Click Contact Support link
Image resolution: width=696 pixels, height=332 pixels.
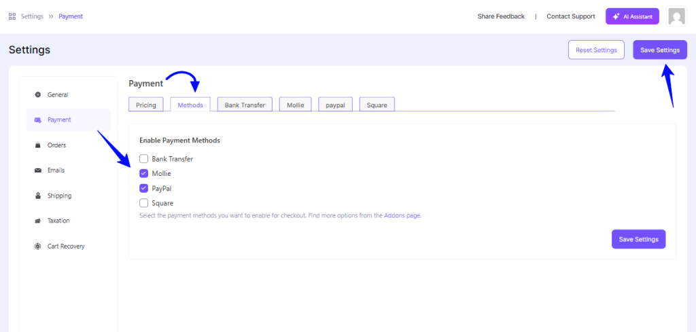point(570,16)
